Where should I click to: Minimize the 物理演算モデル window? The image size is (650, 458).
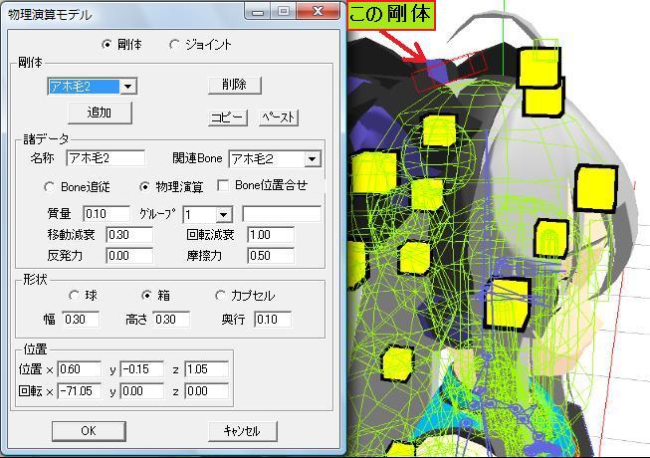click(258, 12)
